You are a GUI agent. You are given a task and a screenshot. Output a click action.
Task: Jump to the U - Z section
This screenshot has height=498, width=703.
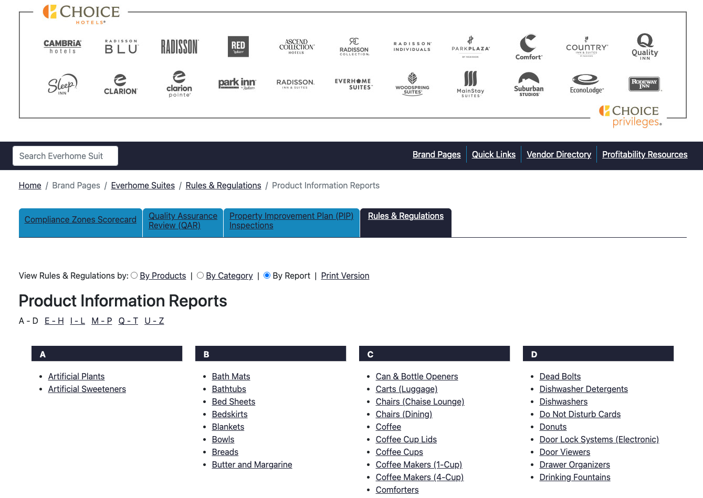tap(154, 321)
